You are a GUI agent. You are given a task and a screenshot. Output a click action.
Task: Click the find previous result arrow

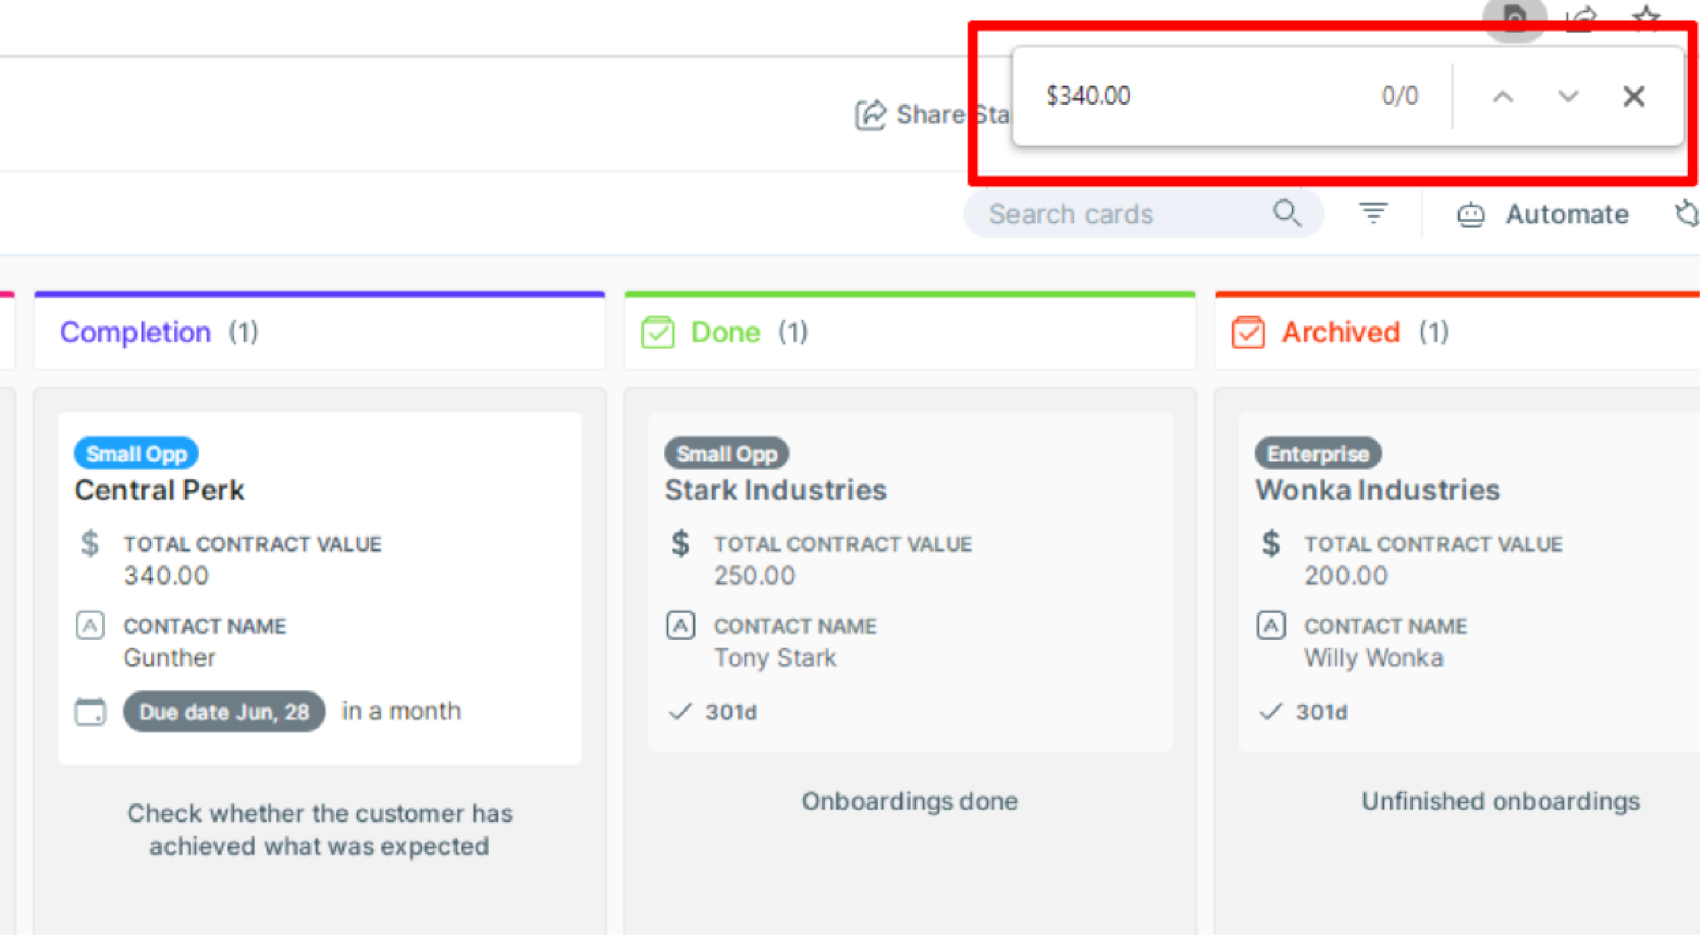[1500, 96]
